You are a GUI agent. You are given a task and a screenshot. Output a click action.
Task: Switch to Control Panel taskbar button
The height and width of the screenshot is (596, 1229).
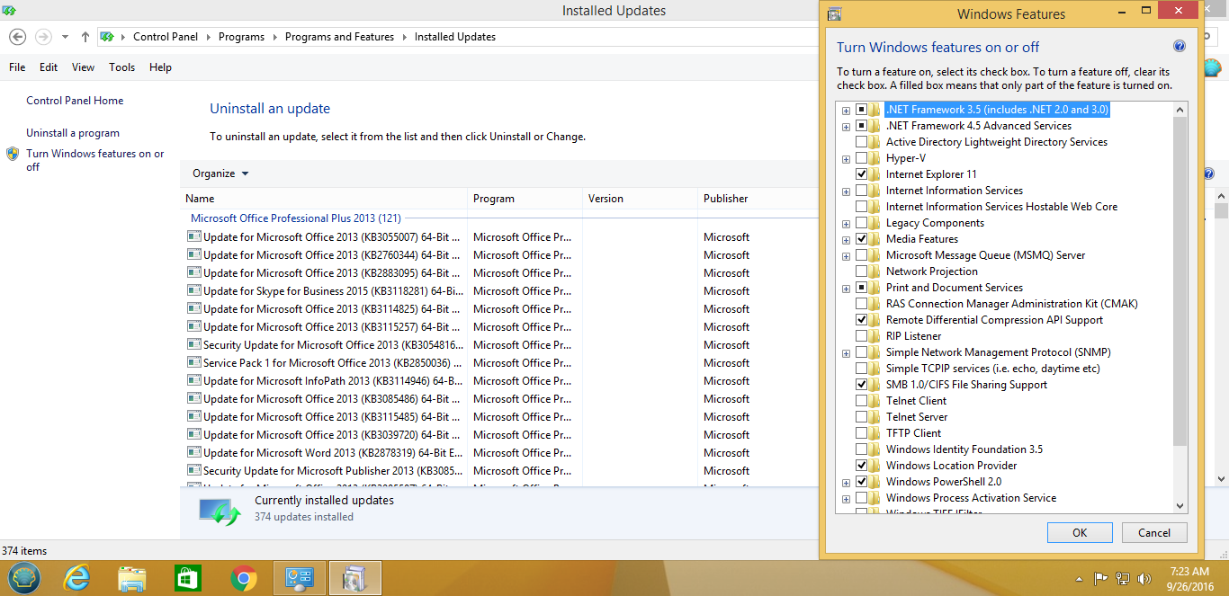(x=300, y=578)
